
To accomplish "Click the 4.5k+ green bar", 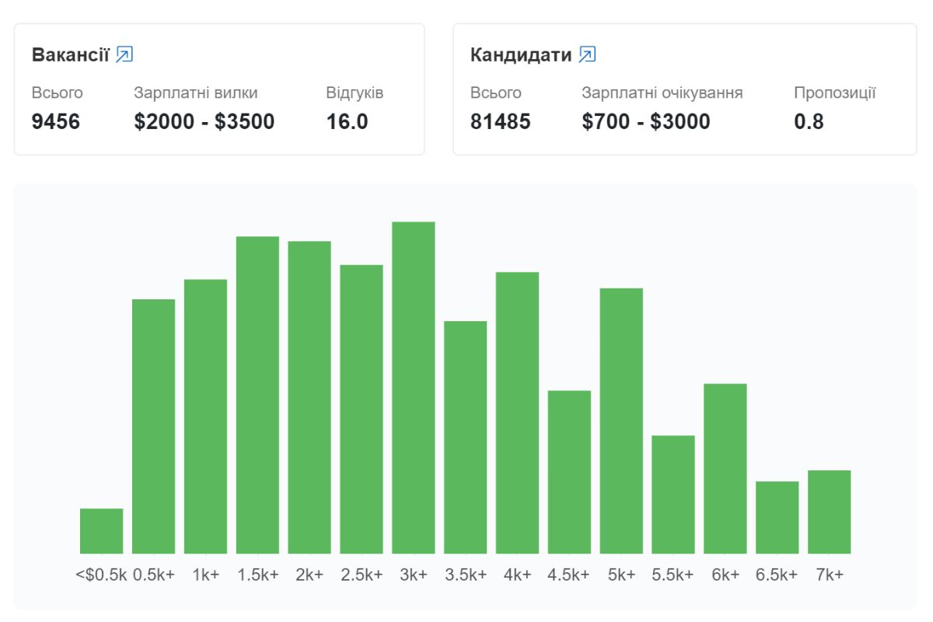I will pyautogui.click(x=569, y=472).
